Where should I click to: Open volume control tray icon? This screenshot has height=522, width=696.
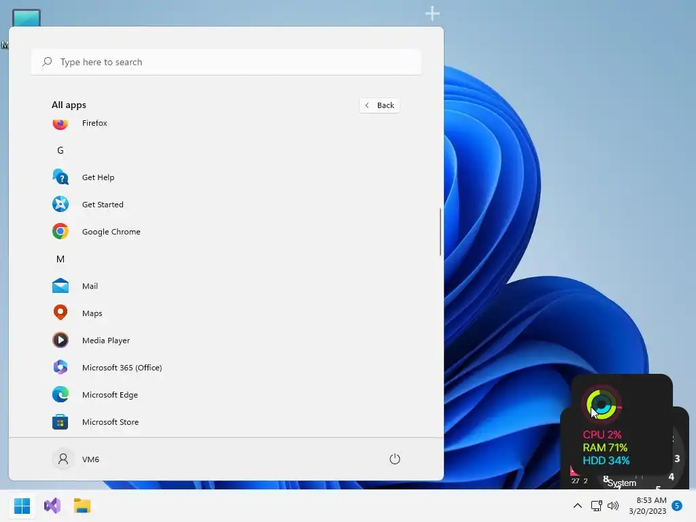(613, 506)
